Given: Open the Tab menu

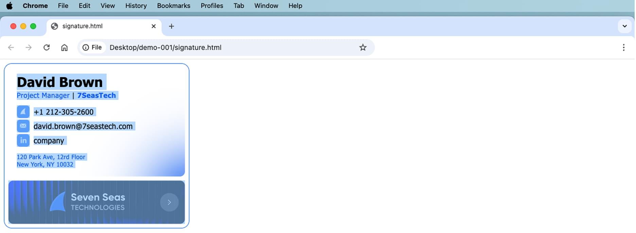Looking at the screenshot, I should click(238, 6).
